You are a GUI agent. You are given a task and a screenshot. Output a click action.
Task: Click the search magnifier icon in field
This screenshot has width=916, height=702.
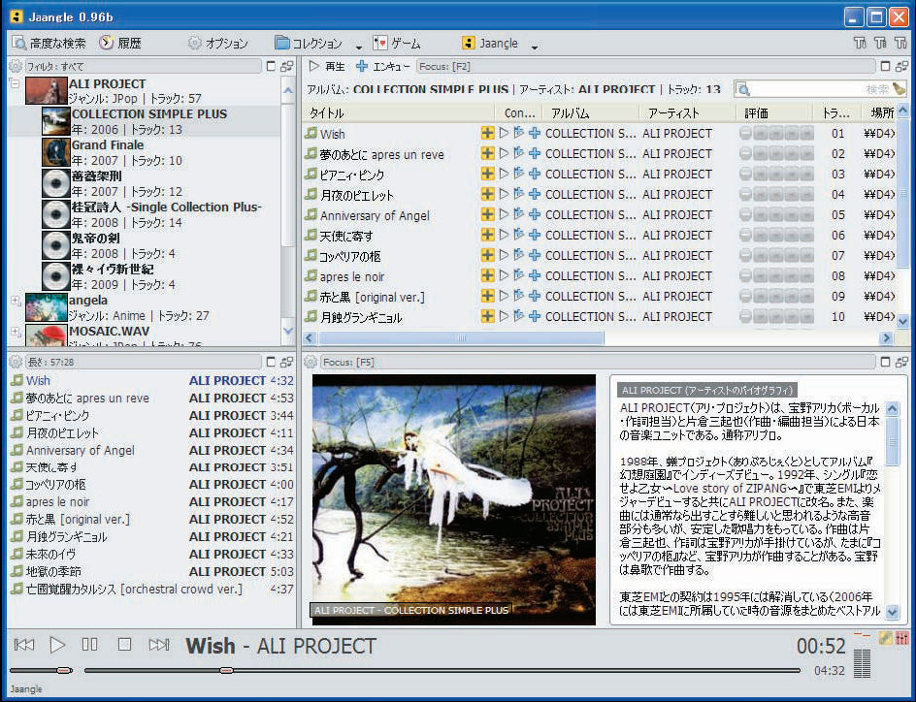click(743, 89)
